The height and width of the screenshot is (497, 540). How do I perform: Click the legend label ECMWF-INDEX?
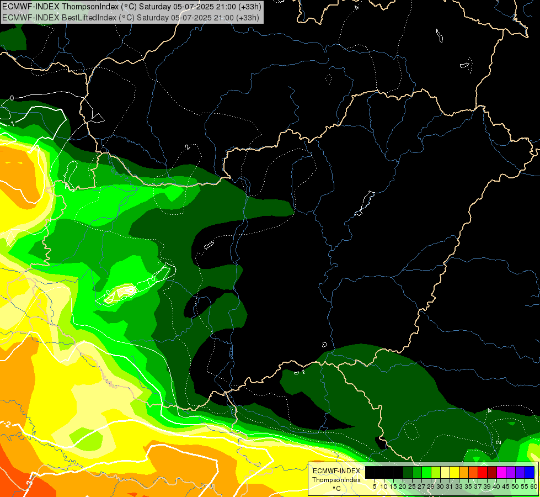336,471
